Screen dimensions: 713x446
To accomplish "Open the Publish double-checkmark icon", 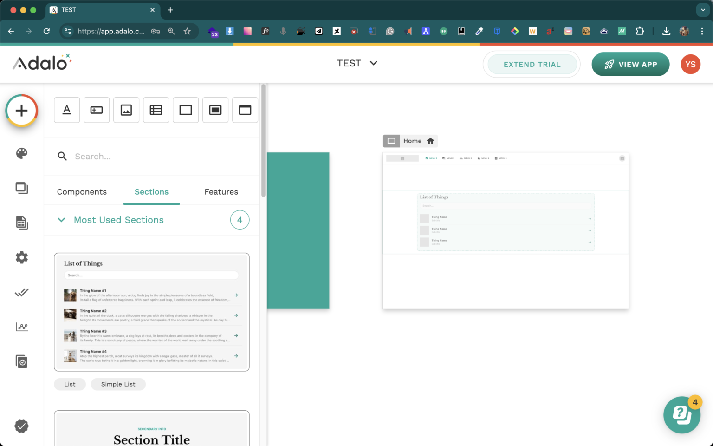I will coord(21,292).
